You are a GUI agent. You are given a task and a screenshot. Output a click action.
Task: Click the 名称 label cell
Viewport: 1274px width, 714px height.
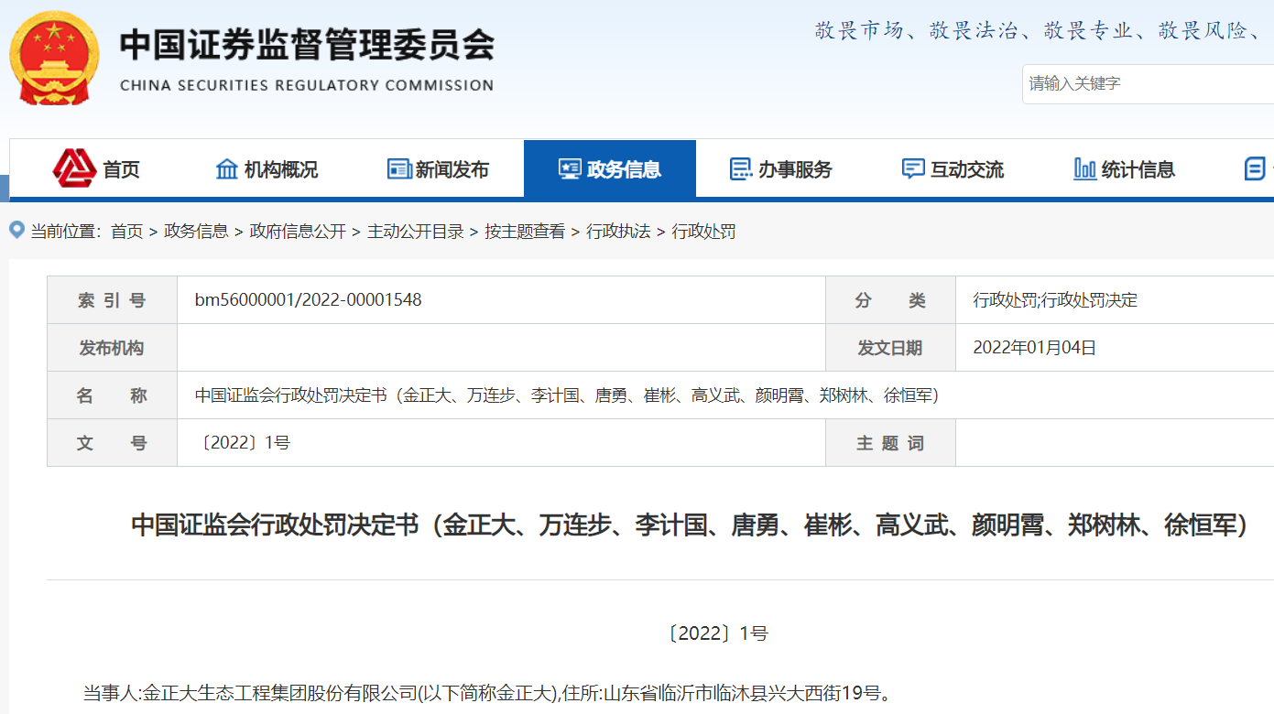(x=112, y=395)
